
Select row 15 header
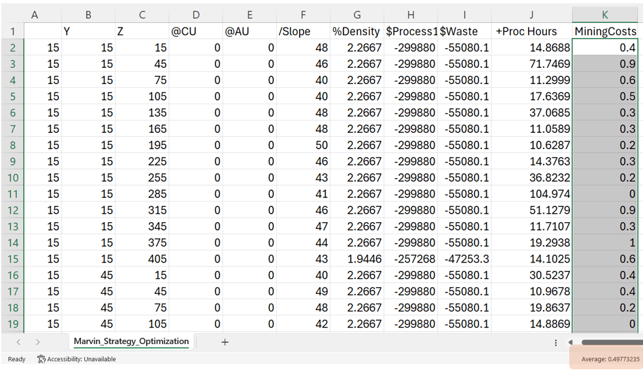coord(12,259)
